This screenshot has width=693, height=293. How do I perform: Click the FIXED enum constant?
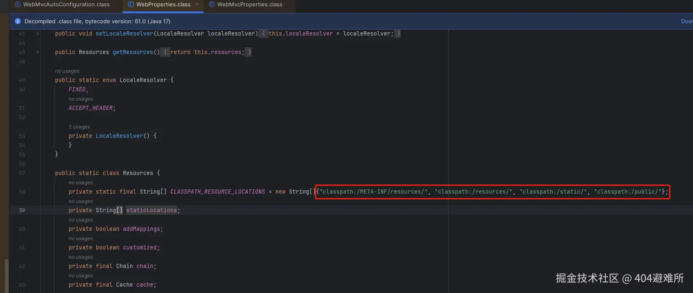click(x=77, y=89)
